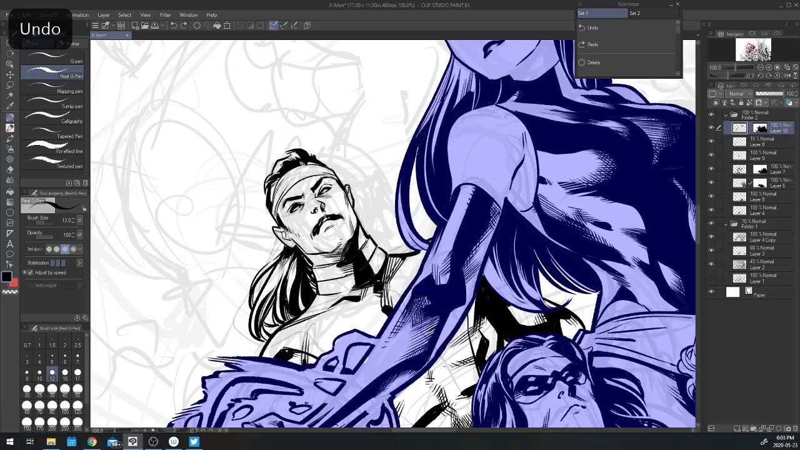Click Delete in the Quick Access panel

tap(626, 62)
